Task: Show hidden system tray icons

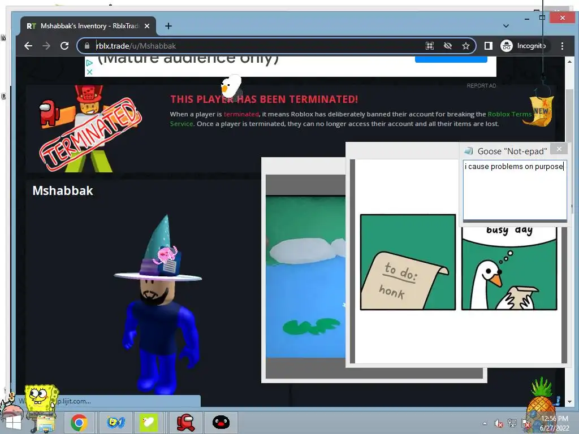Action: 485,423
